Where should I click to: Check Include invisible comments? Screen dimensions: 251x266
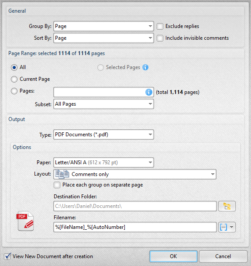click(160, 38)
